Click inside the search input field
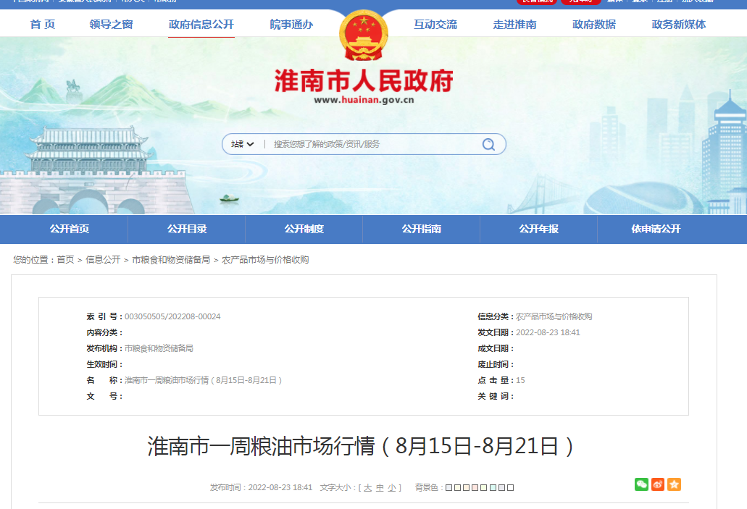The height and width of the screenshot is (509, 747). click(x=362, y=144)
